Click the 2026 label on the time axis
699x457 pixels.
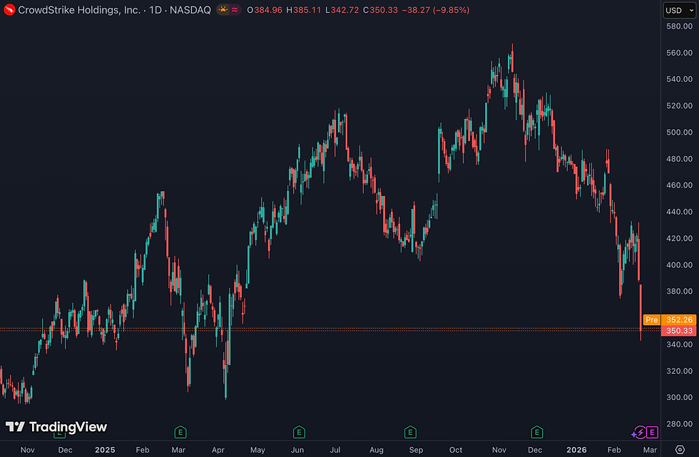point(576,450)
